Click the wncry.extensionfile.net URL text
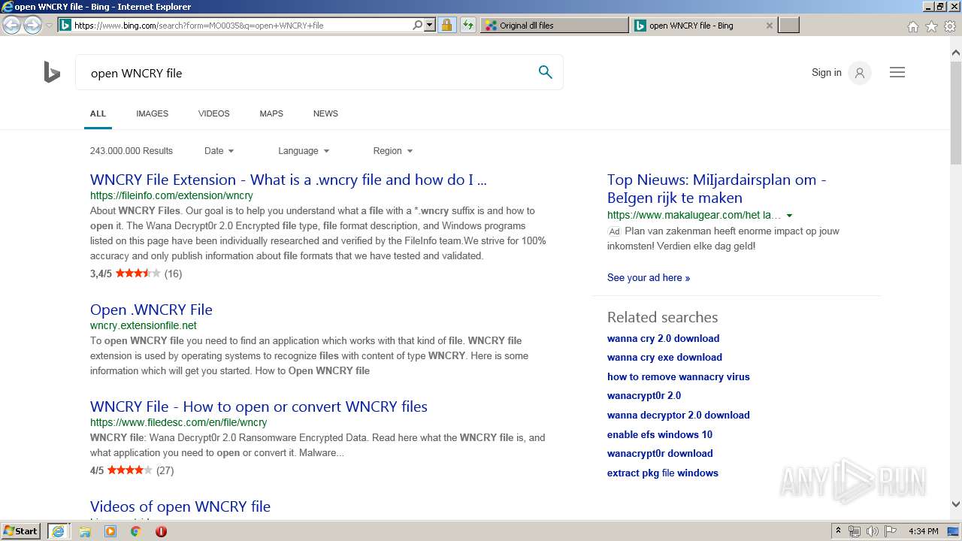 (x=143, y=325)
